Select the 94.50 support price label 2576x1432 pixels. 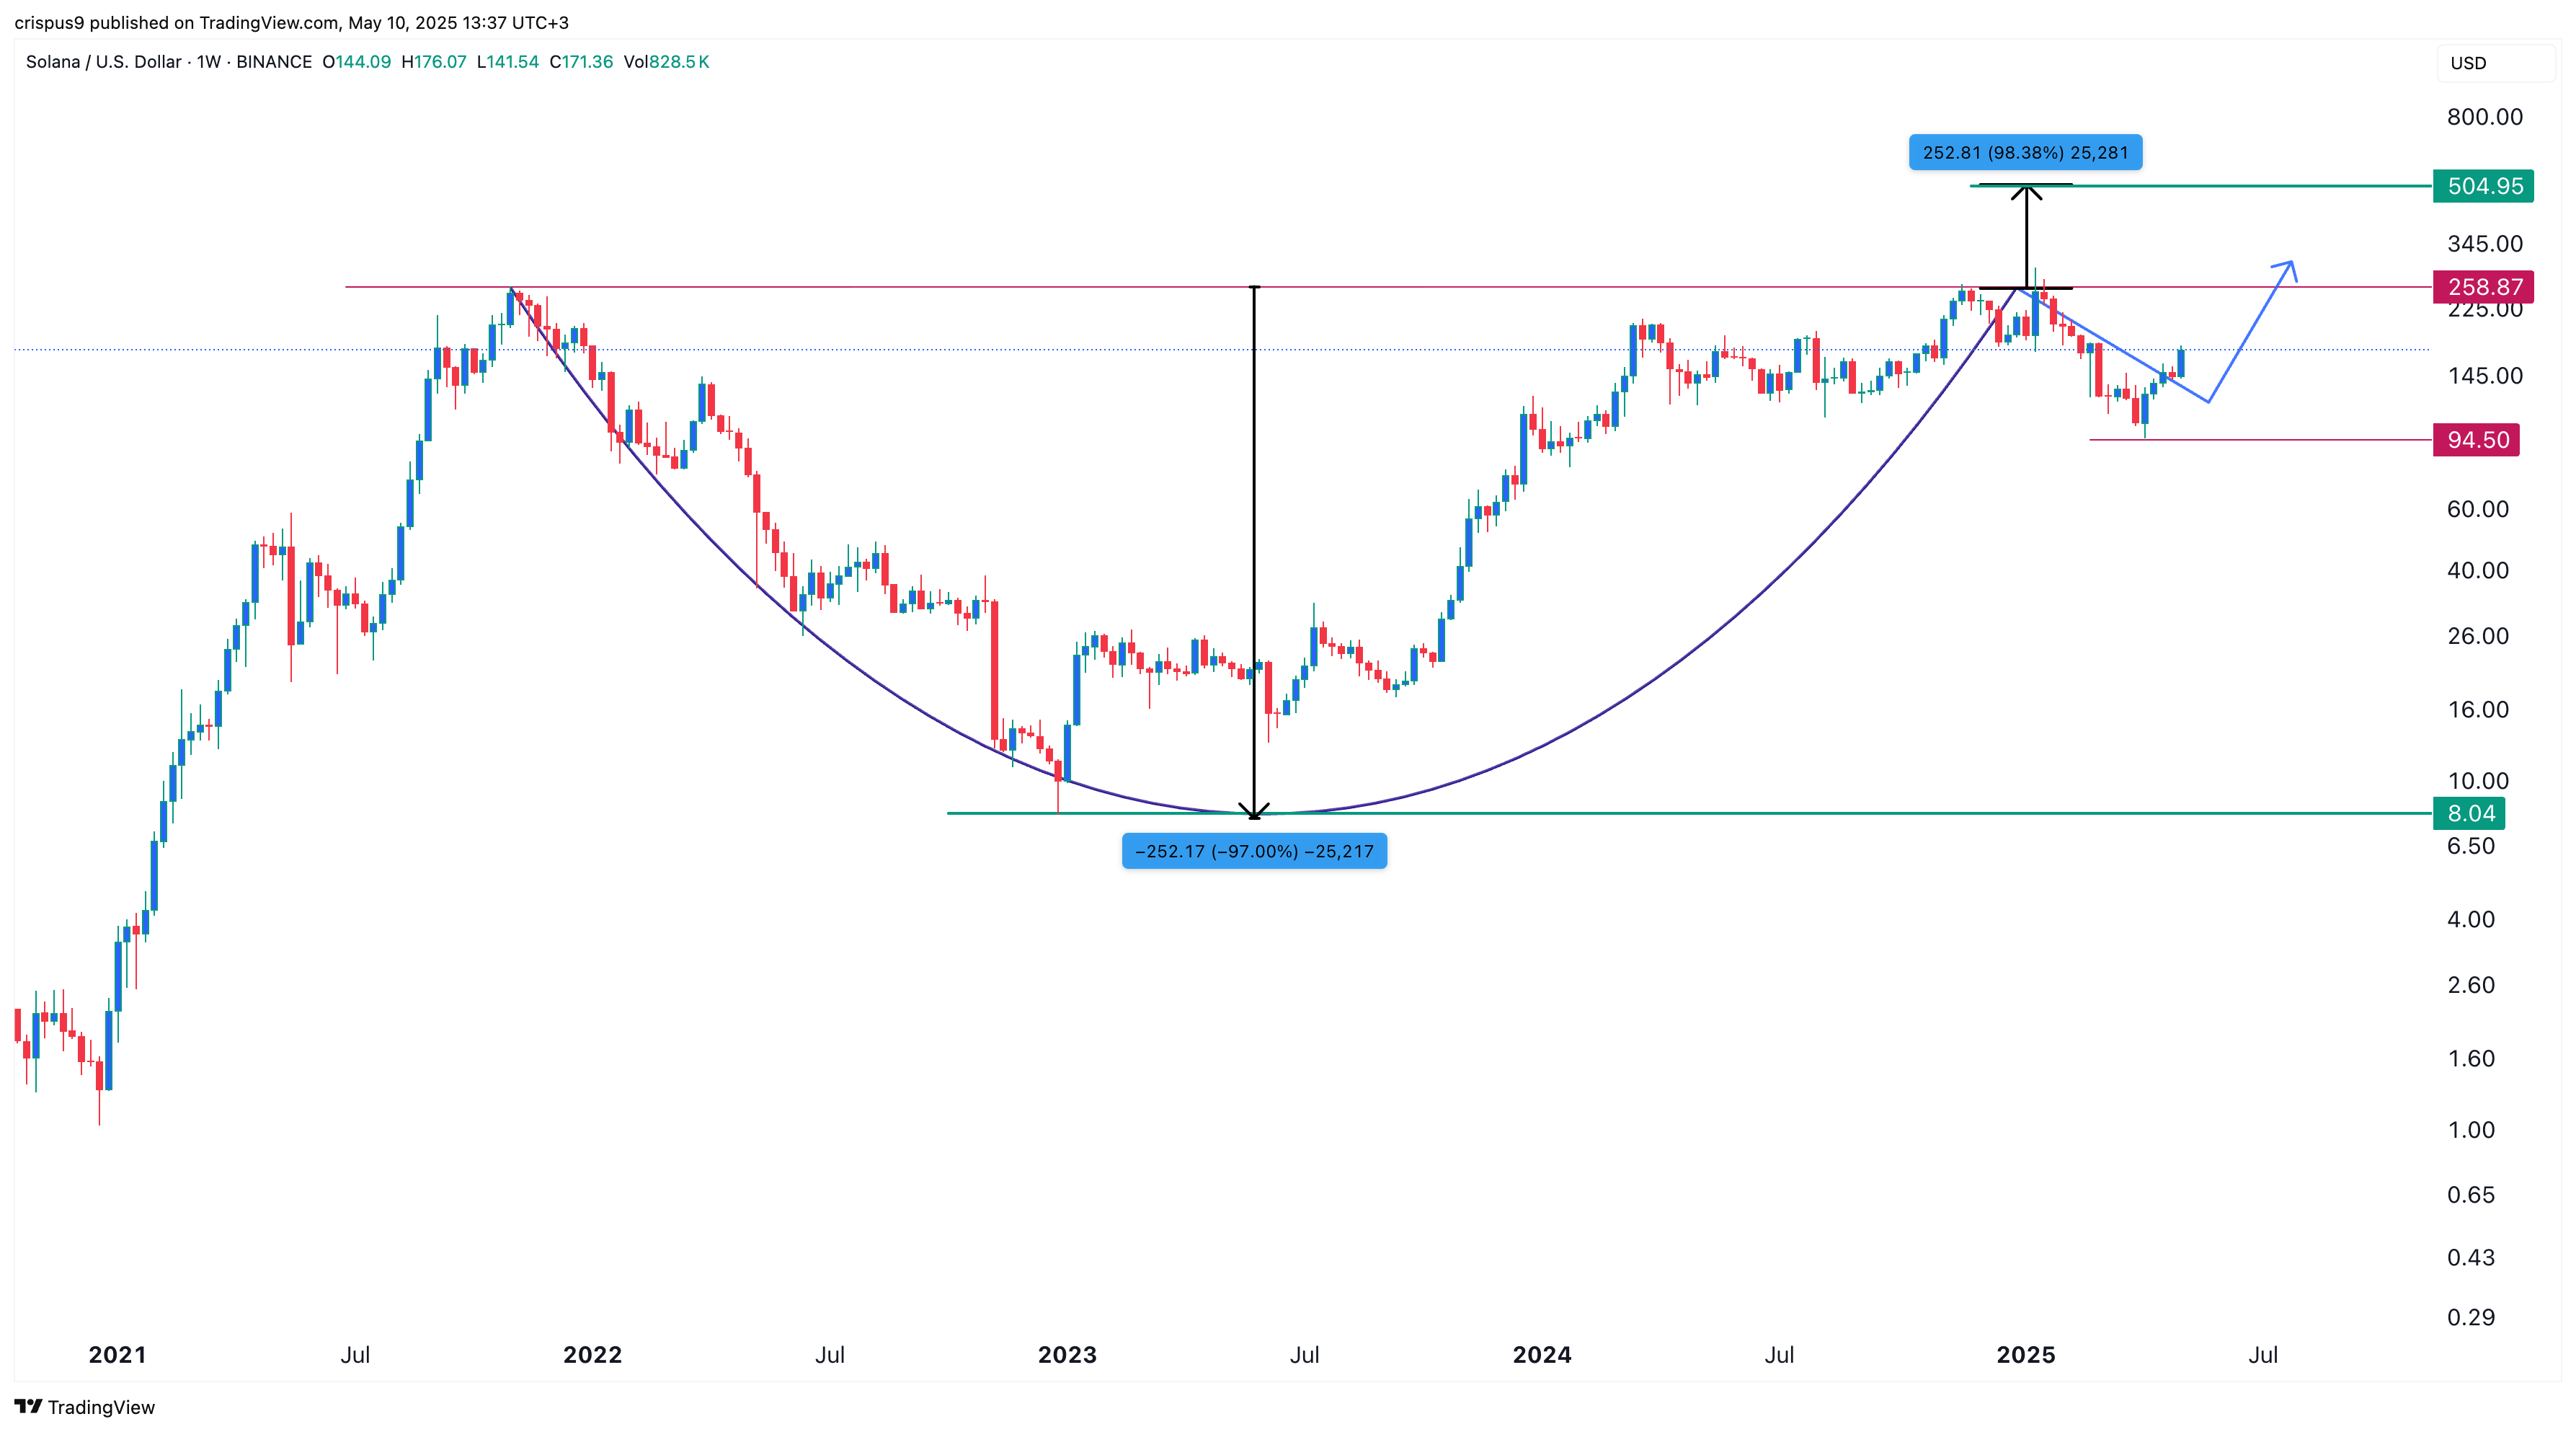(x=2476, y=441)
